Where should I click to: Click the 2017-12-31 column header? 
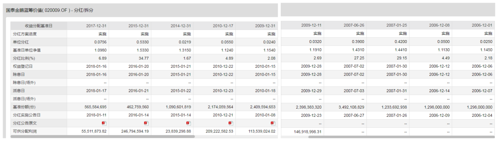(96, 26)
